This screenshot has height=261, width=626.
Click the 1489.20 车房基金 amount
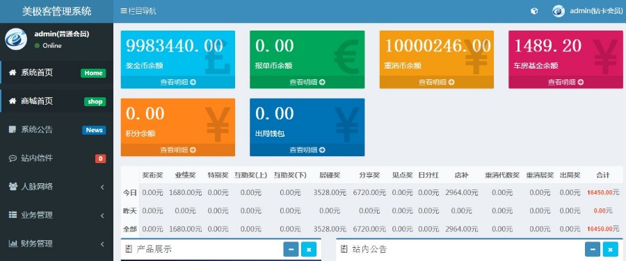pyautogui.click(x=547, y=46)
